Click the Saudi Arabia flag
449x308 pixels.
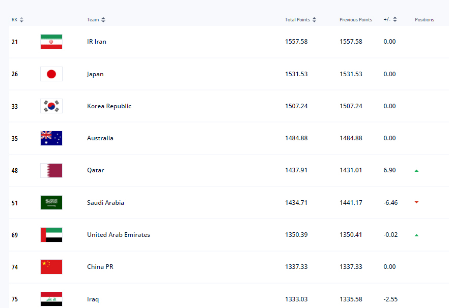point(51,202)
